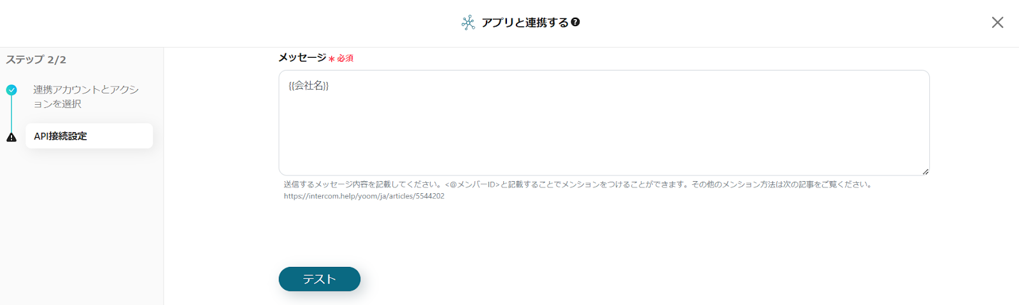Click the アプリと連携する title text
Image resolution: width=1019 pixels, height=305 pixels.
(525, 23)
